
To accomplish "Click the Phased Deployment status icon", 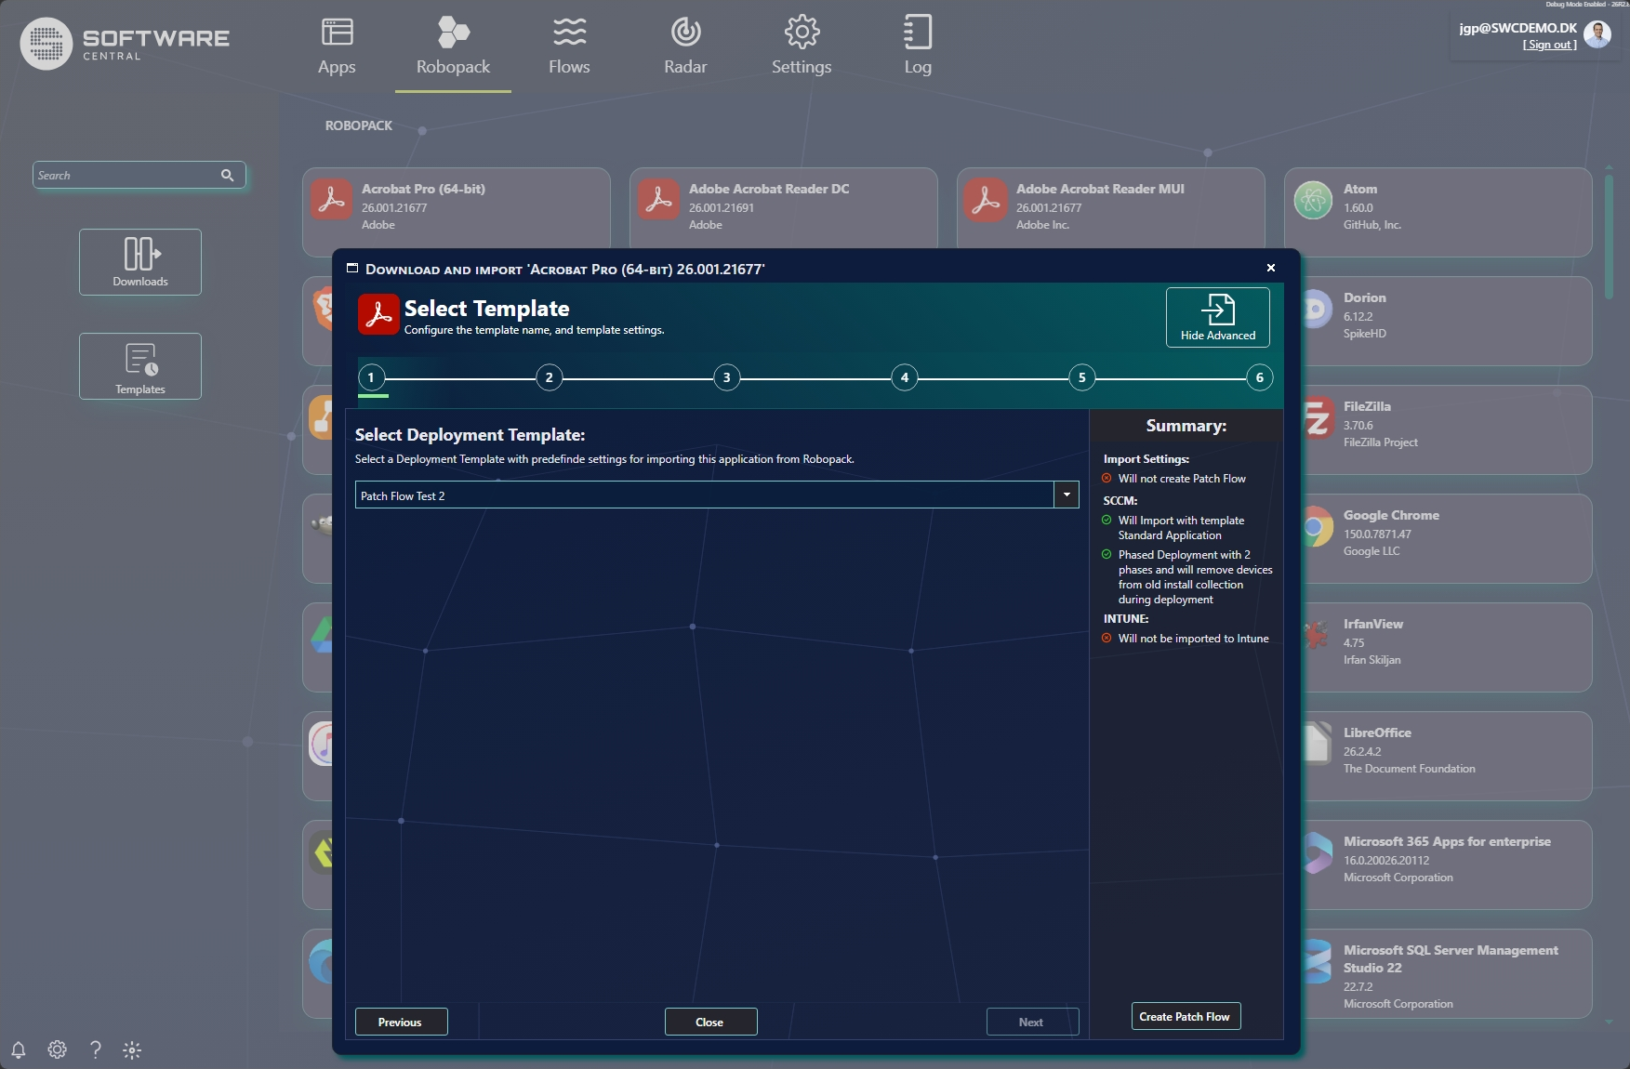I will tap(1107, 555).
